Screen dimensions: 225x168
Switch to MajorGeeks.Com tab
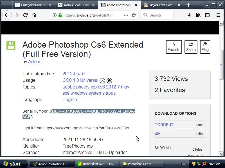pos(163,5)
